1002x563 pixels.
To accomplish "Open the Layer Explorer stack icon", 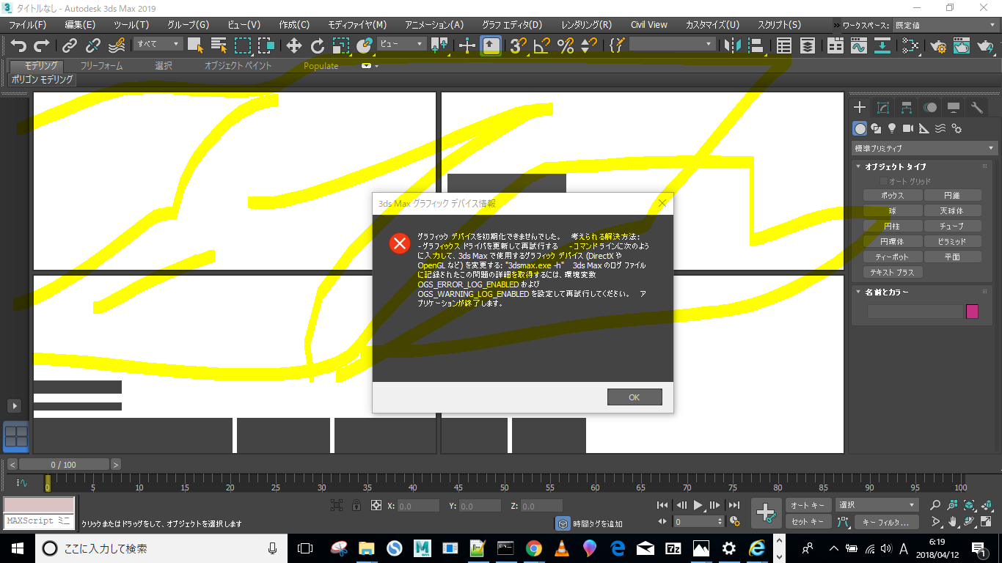I will pos(808,45).
